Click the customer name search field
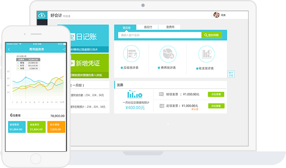The width and height of the screenshot is (286, 168). 160,35
